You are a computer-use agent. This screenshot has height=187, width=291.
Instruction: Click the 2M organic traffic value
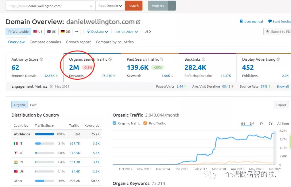(x=74, y=67)
